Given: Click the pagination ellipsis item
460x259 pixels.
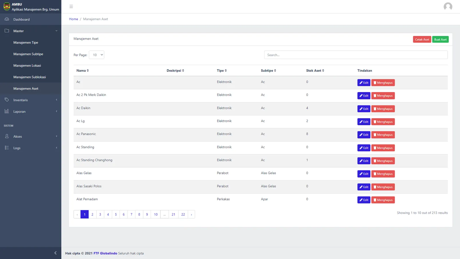Looking at the screenshot, I should (x=164, y=214).
